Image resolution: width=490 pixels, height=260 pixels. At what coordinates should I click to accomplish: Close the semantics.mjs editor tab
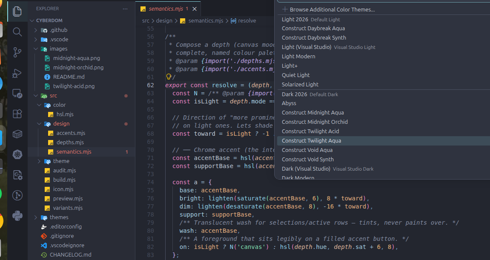click(x=195, y=9)
